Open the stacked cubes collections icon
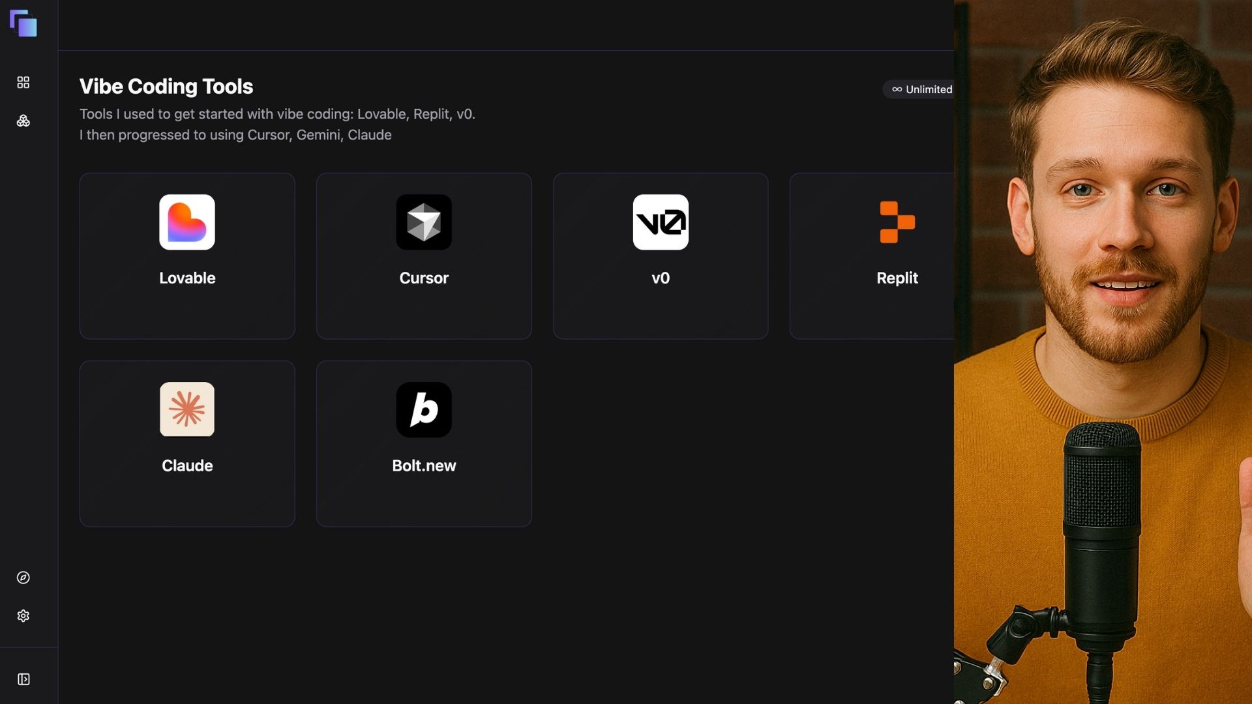This screenshot has height=704, width=1252. pyautogui.click(x=23, y=121)
